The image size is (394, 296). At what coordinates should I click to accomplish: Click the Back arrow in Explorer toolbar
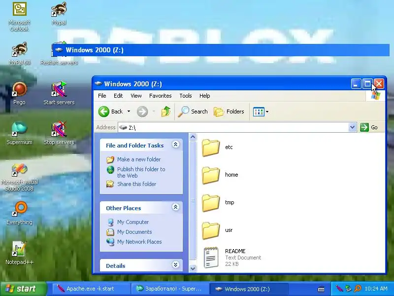click(110, 111)
